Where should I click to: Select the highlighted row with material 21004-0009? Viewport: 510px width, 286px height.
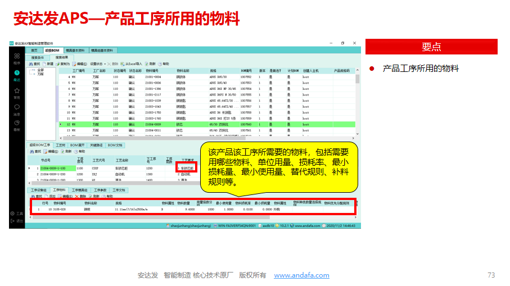pos(169,124)
